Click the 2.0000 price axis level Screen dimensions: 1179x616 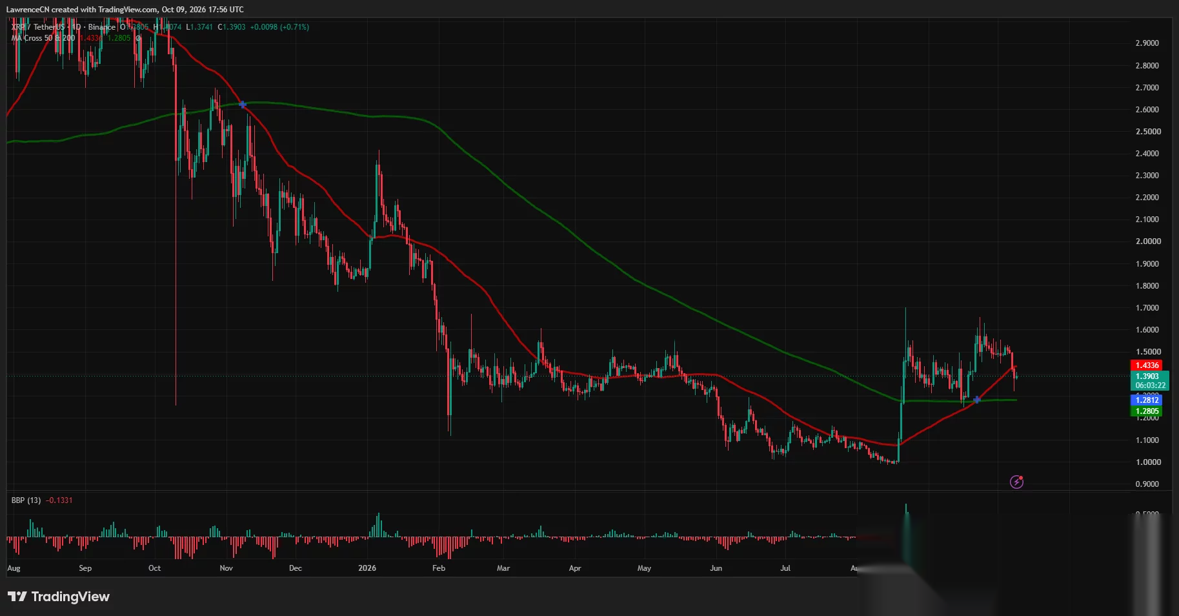(x=1147, y=241)
